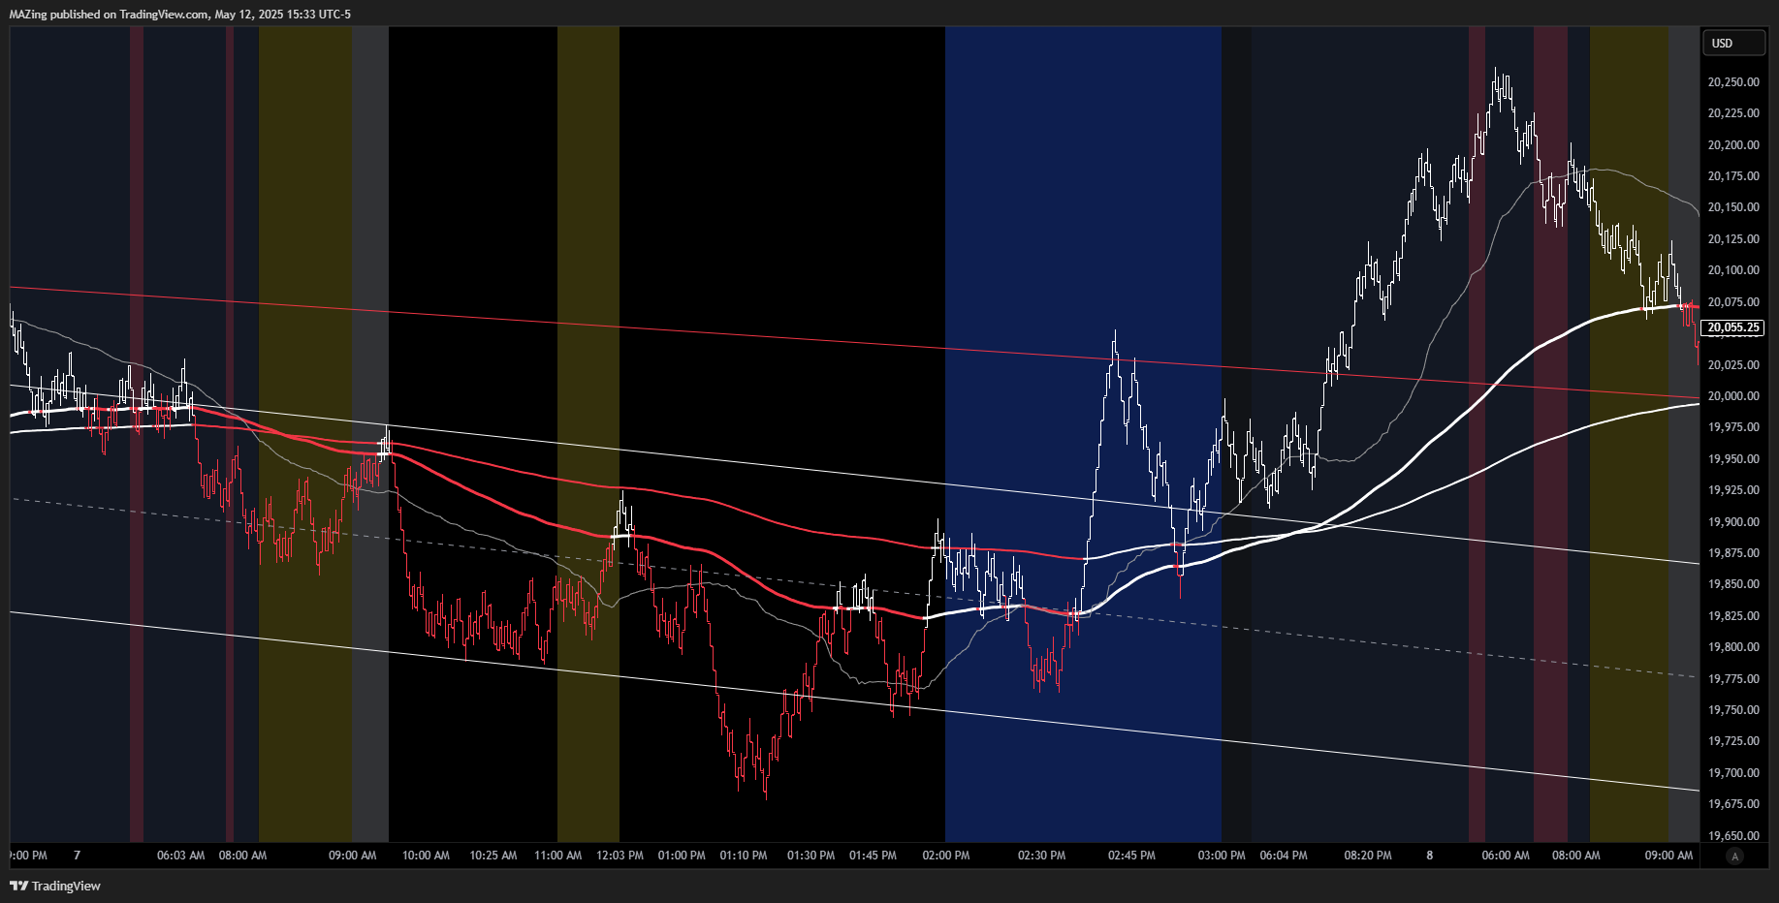Click the 20,150.00 price axis label

1733,207
